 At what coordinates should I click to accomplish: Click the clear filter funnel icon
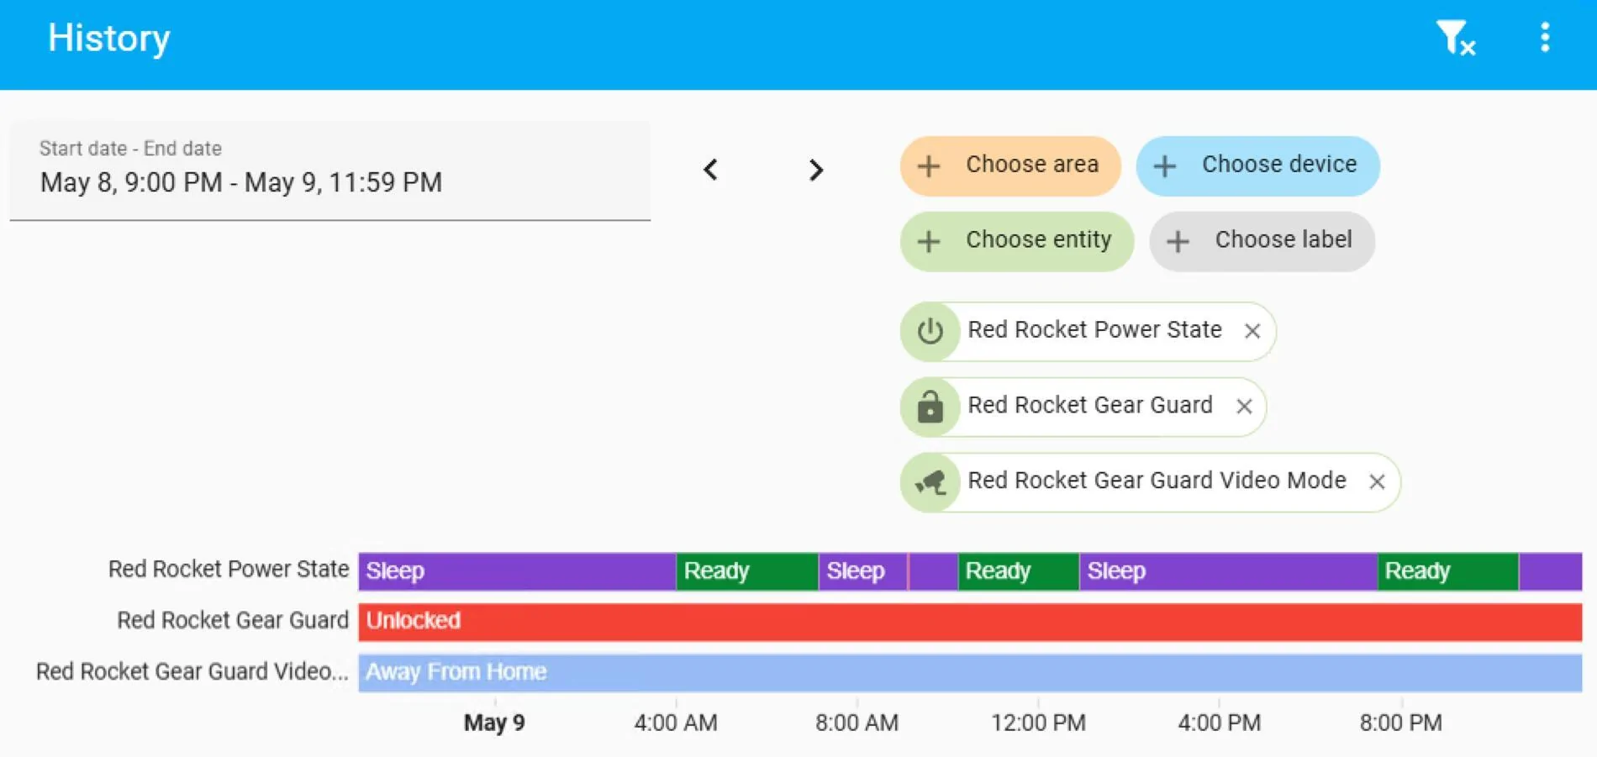1455,38
